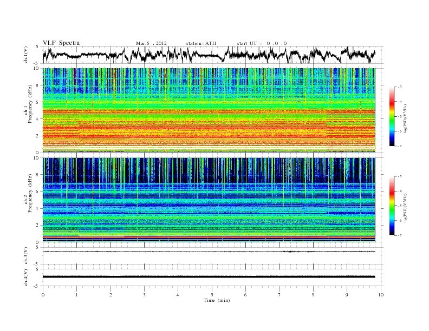
Task: Click the VLF Spectra title text
Action: (61, 43)
